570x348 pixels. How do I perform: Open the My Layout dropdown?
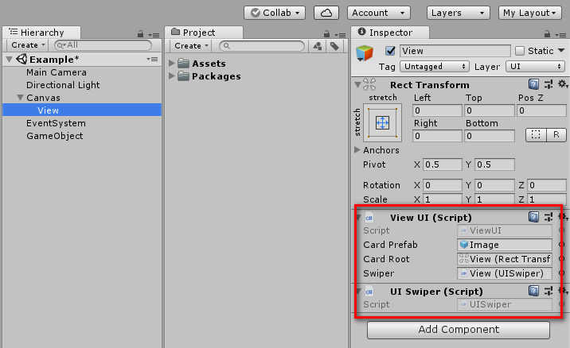(x=529, y=13)
